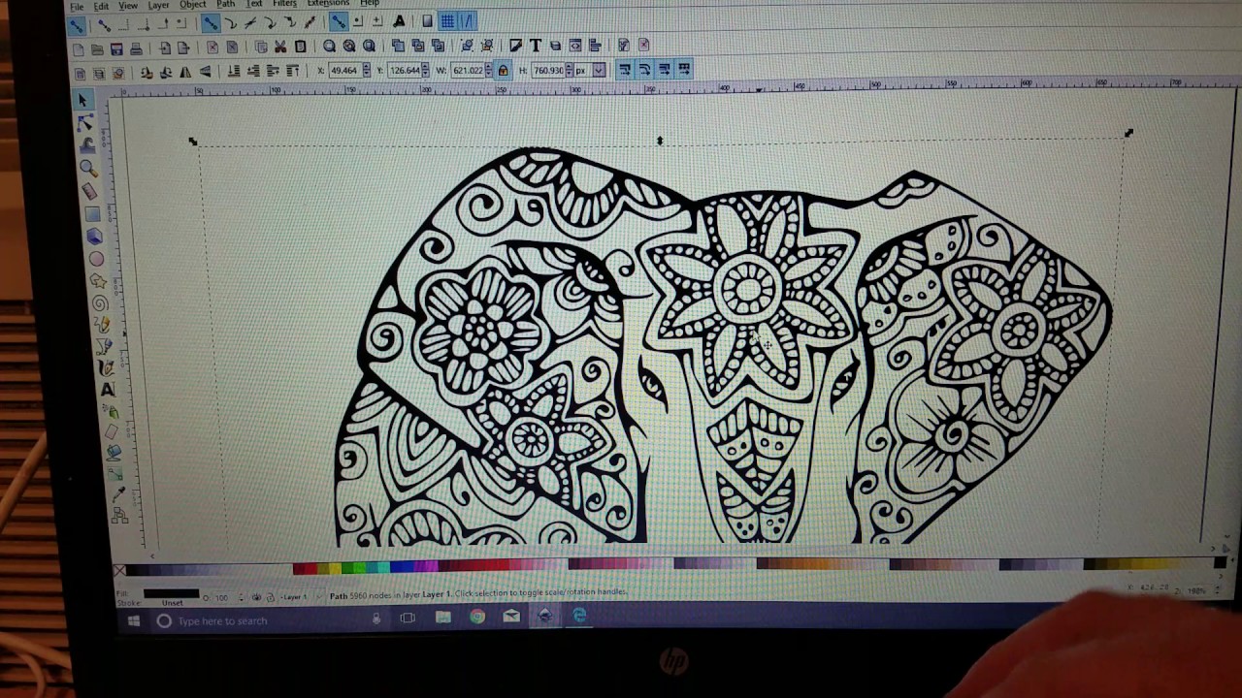Open the Extensions menu
This screenshot has height=698, width=1242.
click(328, 4)
